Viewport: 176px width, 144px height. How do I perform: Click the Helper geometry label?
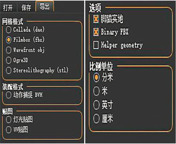click(122, 45)
